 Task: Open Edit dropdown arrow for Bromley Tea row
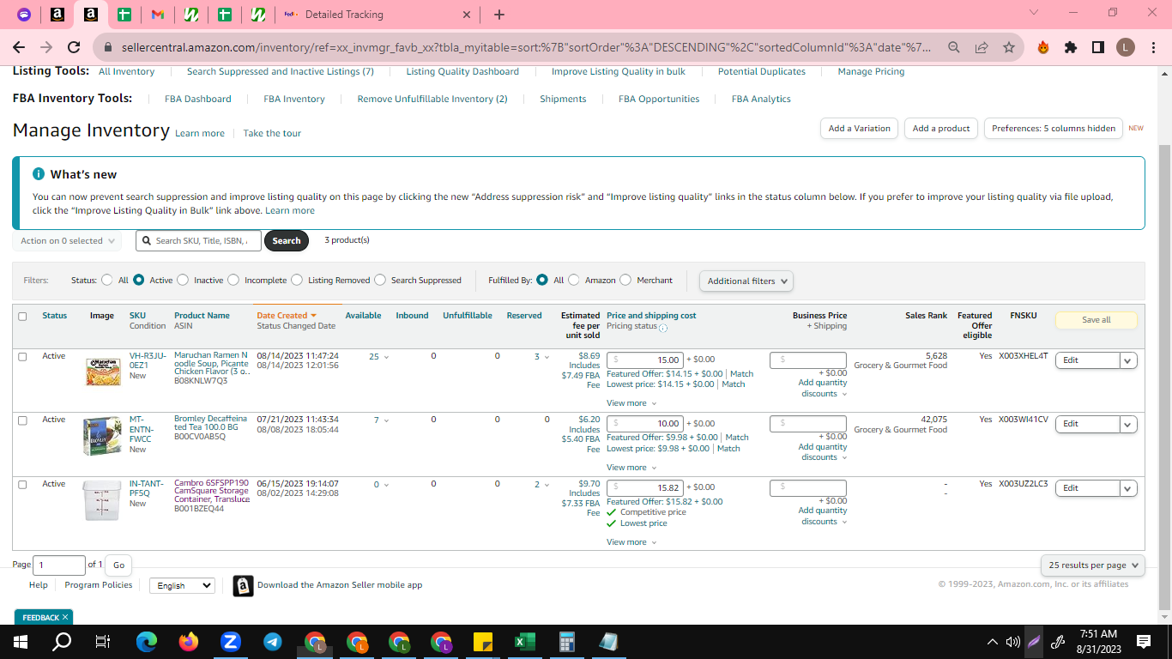point(1129,424)
